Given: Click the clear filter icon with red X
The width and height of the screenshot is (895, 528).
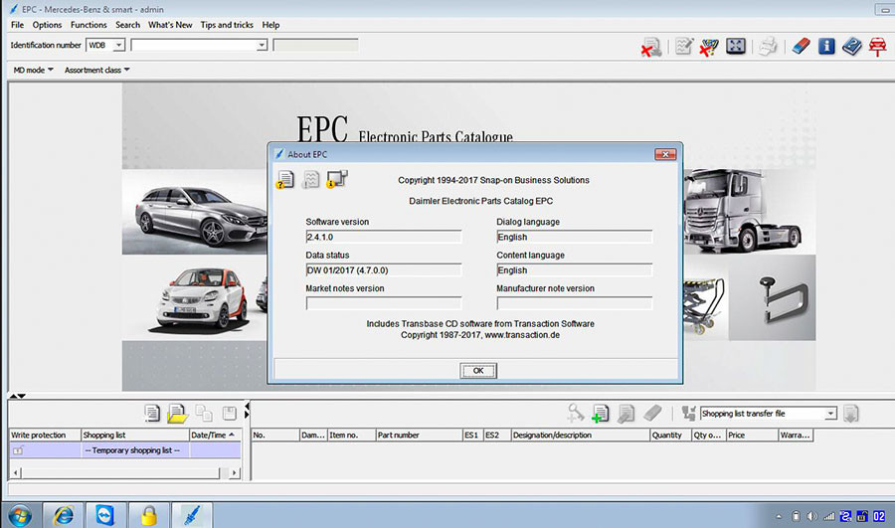Looking at the screenshot, I should (x=709, y=47).
